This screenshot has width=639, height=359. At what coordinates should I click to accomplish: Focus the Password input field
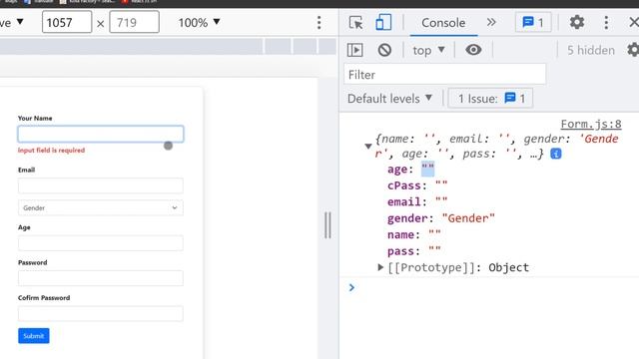tap(101, 278)
